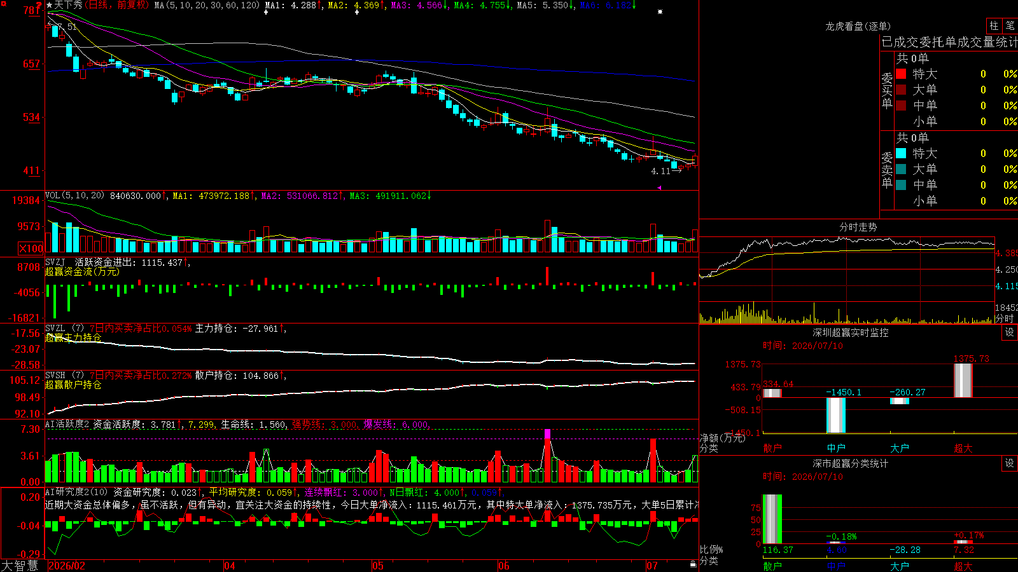Open VOL(5,10,20) indicator parameters
The width and height of the screenshot is (1018, 572).
coord(74,196)
